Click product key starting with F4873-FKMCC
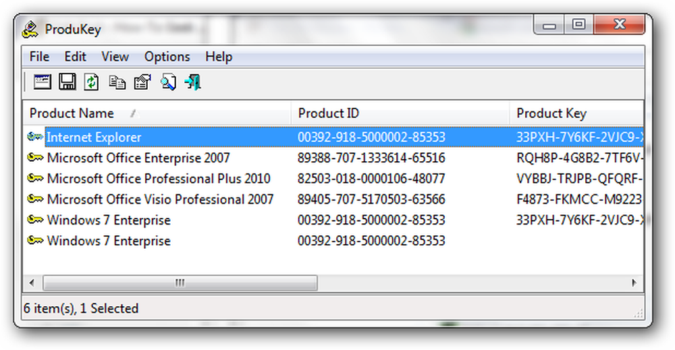The width and height of the screenshot is (675, 350). 579,199
